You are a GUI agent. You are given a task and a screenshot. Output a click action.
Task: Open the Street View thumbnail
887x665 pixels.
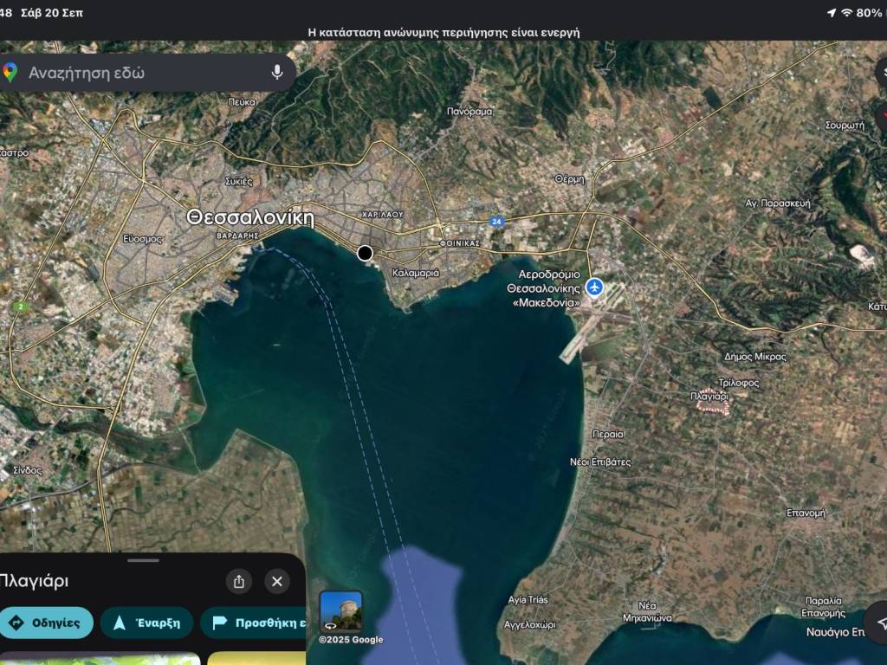341,611
